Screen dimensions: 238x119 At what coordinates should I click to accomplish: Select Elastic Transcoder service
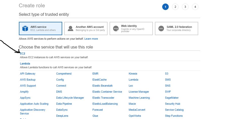(103, 98)
